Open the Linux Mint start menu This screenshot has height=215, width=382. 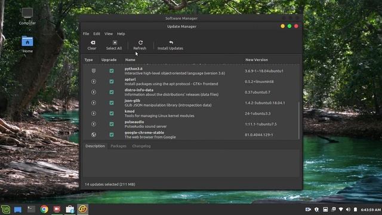5,209
